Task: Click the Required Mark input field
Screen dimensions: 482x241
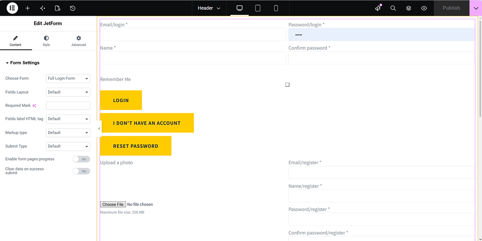Action: click(68, 106)
